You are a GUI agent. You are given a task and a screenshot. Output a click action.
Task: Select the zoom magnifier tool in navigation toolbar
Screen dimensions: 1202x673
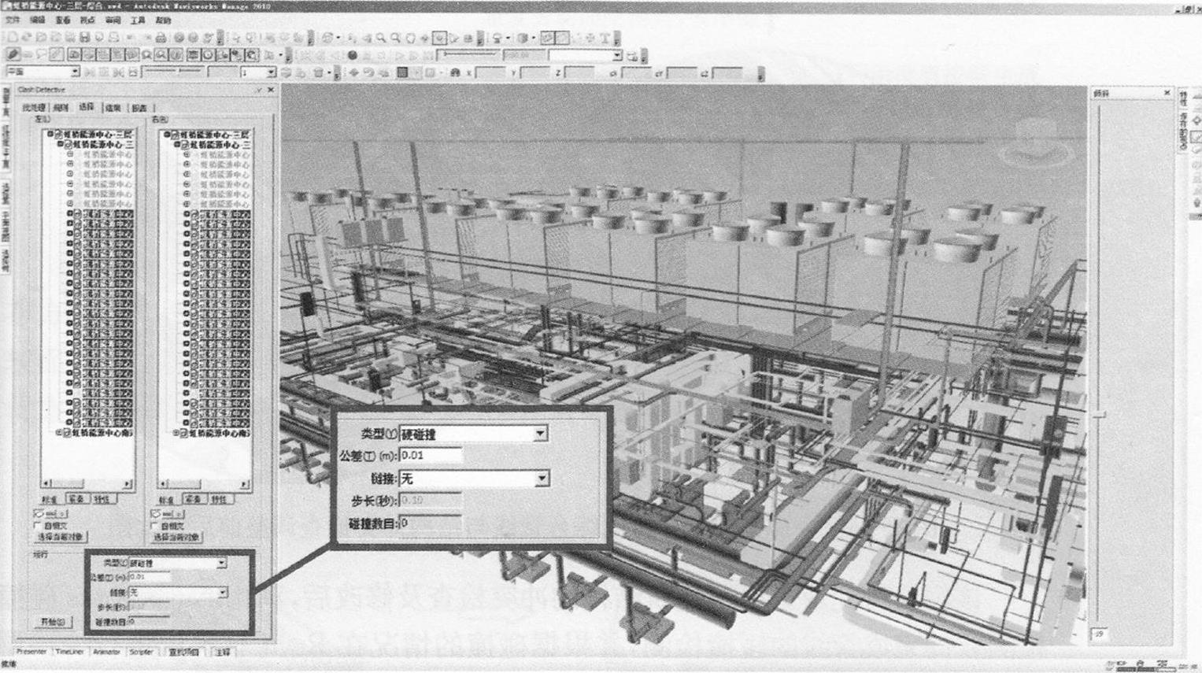pyautogui.click(x=380, y=37)
